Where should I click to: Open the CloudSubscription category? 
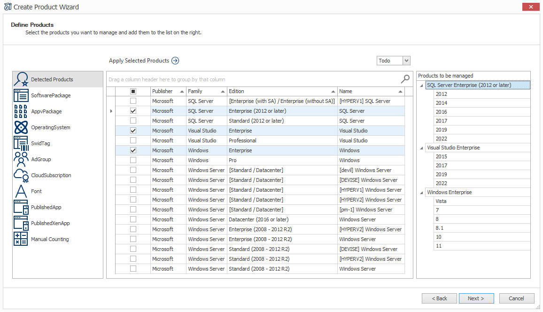58,175
